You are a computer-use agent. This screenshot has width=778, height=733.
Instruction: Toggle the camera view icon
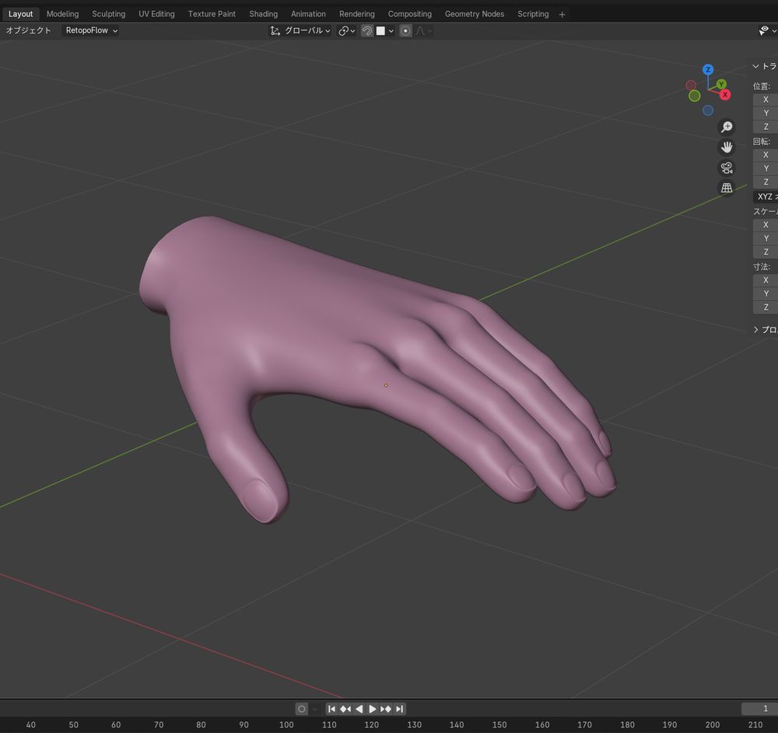[727, 168]
